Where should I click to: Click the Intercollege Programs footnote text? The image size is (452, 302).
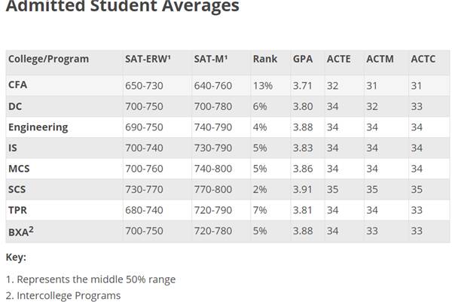coord(69,295)
